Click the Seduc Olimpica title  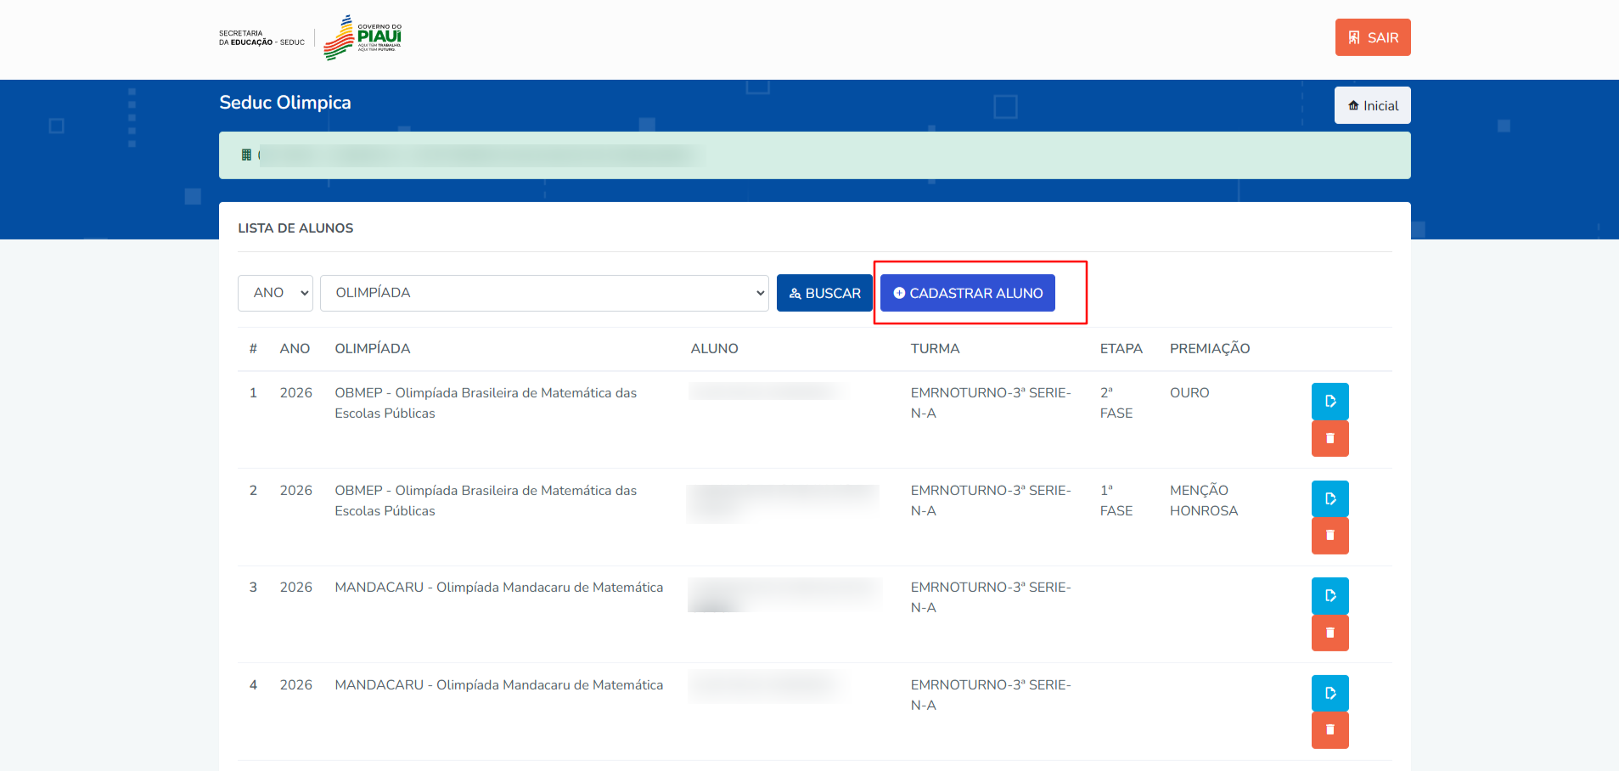click(284, 103)
